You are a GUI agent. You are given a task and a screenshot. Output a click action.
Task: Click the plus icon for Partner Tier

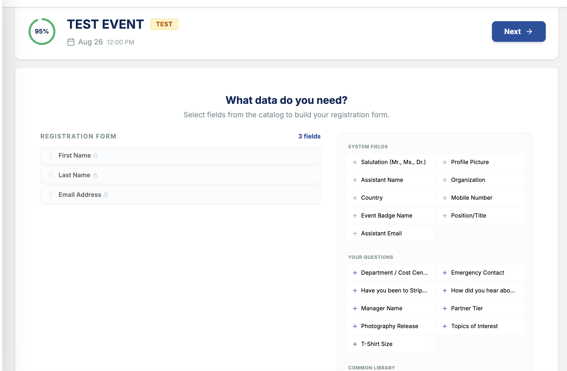tap(445, 308)
